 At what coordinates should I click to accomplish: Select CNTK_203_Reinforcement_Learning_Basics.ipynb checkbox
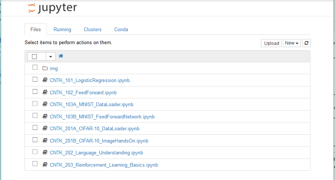click(x=35, y=164)
